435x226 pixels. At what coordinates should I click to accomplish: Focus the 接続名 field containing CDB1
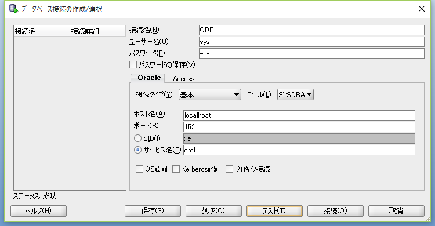pos(311,30)
